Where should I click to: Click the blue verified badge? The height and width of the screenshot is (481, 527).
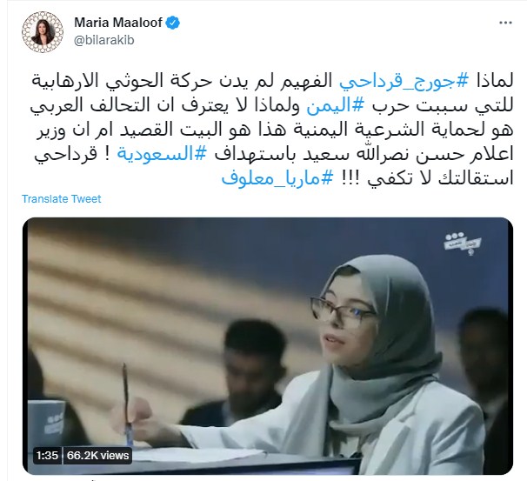tap(173, 23)
